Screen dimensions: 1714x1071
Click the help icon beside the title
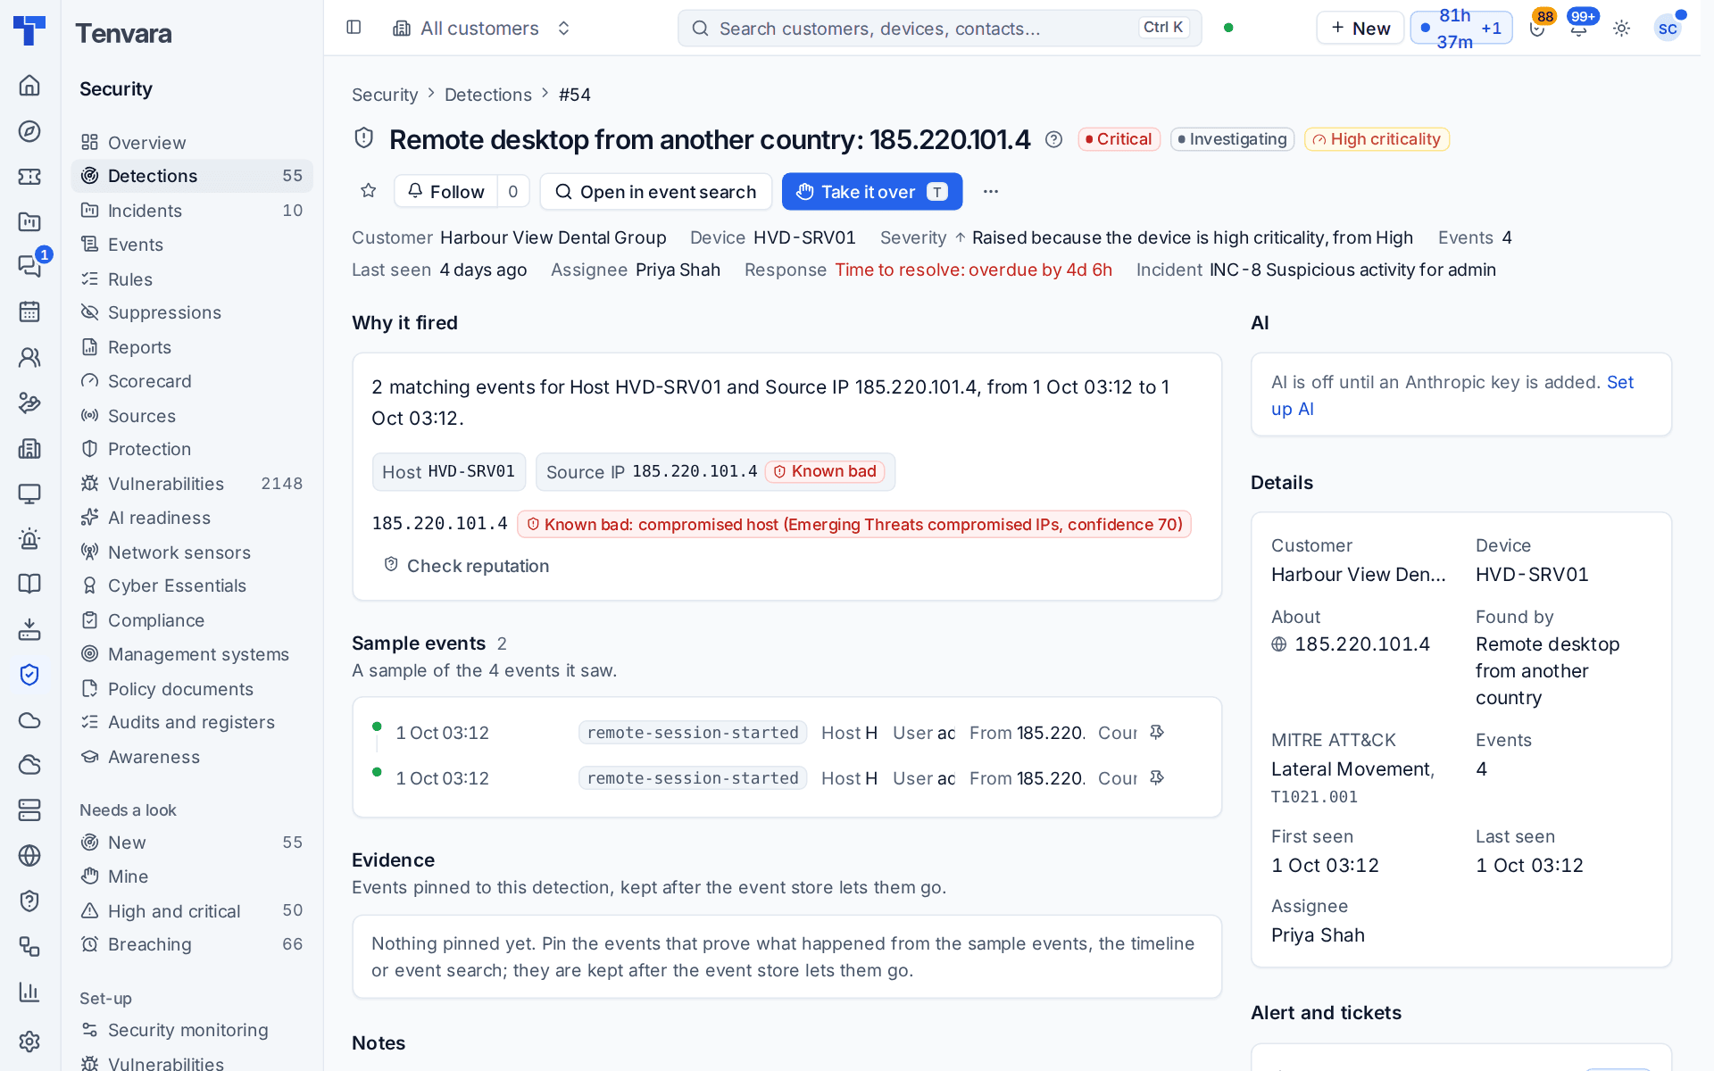point(1053,139)
